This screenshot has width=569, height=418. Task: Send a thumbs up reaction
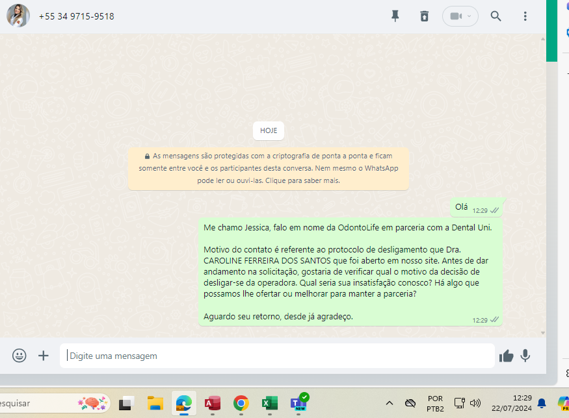click(x=506, y=356)
